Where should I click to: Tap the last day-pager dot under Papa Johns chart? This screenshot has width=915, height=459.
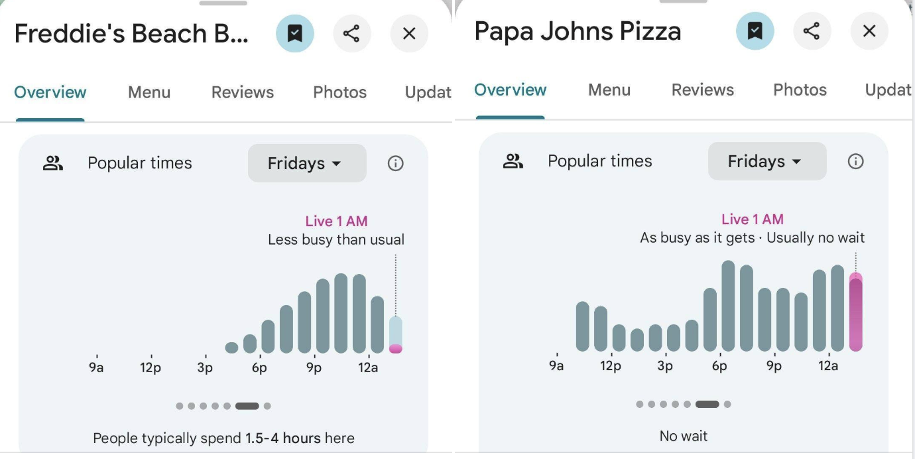[x=727, y=404]
